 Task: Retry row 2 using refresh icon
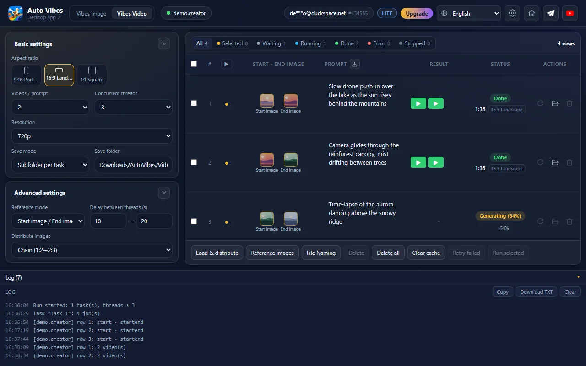tap(540, 162)
